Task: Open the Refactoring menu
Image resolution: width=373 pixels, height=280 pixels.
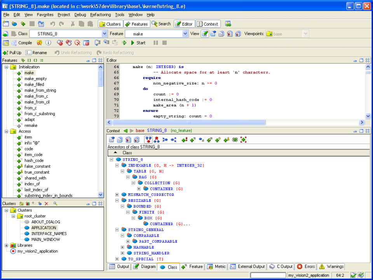Action: click(x=100, y=15)
